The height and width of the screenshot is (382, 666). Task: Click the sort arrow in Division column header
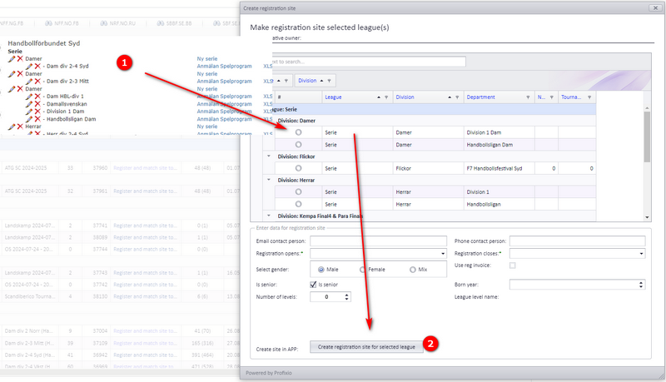point(450,97)
